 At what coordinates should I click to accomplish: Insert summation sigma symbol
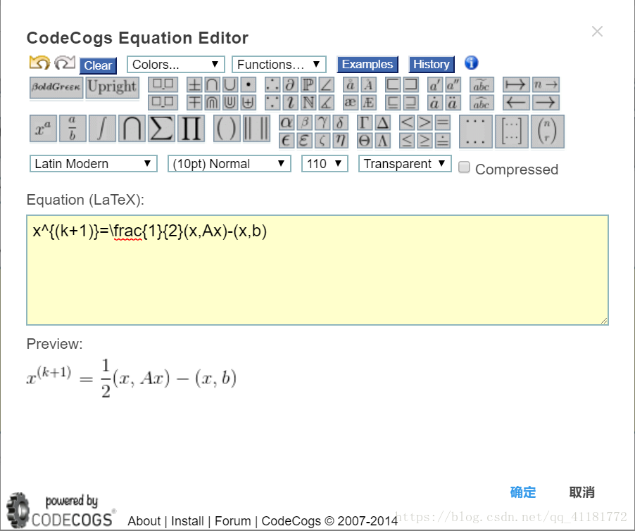162,129
